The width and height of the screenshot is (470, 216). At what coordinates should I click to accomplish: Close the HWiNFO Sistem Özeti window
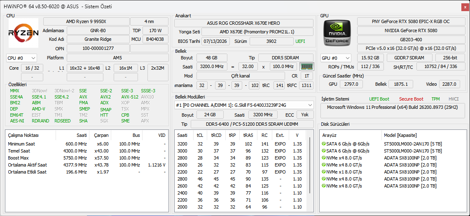(x=465, y=7)
